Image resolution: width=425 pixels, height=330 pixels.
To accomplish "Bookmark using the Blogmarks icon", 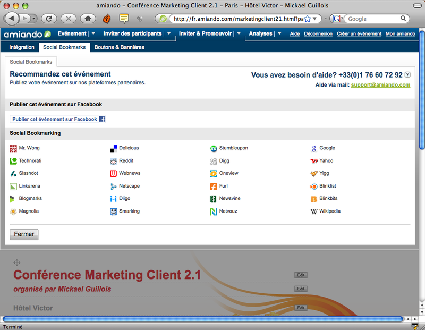I will click(12, 199).
